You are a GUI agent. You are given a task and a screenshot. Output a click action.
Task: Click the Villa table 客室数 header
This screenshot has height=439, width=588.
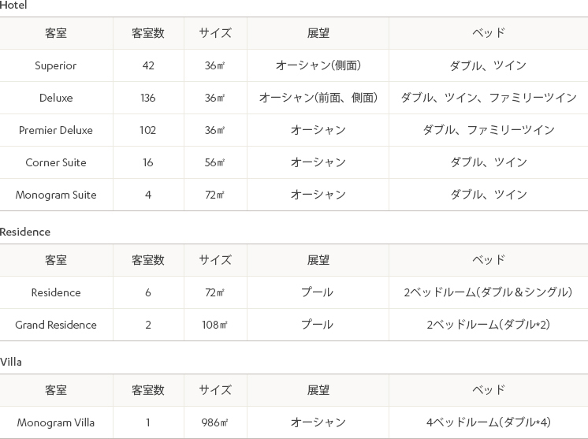pos(147,390)
